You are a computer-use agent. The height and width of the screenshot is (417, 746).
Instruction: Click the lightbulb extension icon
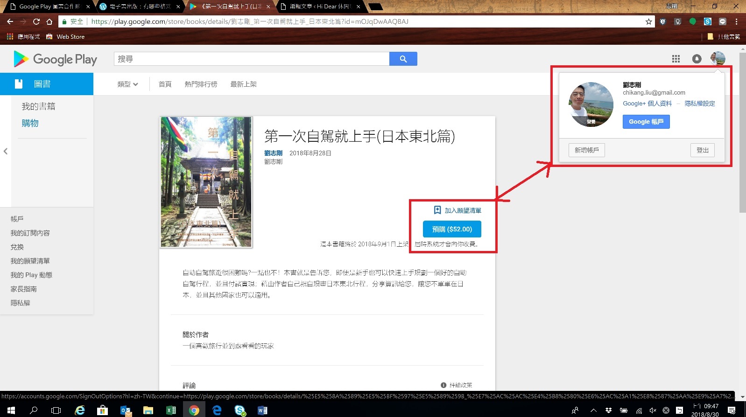click(678, 21)
